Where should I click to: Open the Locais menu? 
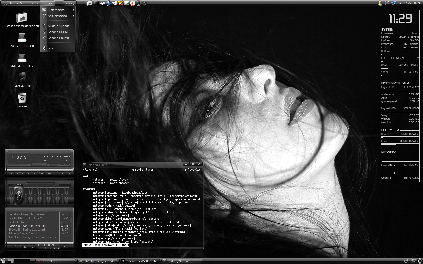[x=33, y=3]
